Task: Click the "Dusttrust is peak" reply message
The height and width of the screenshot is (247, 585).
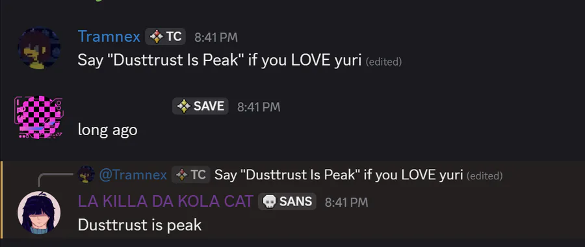Action: pos(140,225)
